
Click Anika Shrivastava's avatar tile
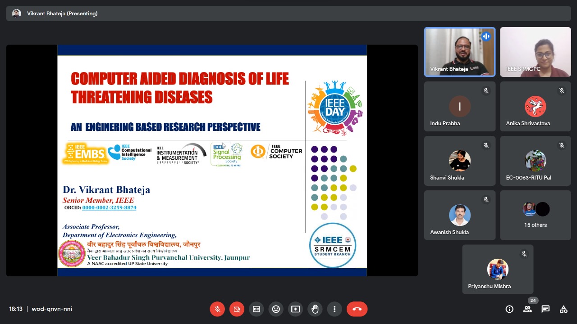(536, 107)
